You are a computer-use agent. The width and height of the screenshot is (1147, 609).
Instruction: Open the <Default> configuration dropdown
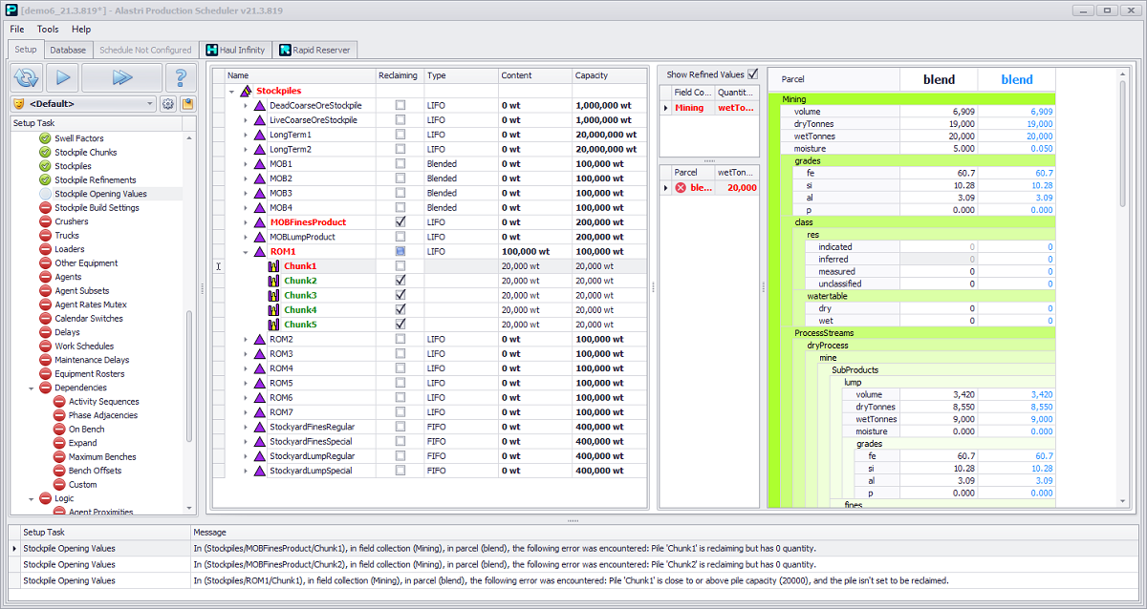tap(150, 104)
